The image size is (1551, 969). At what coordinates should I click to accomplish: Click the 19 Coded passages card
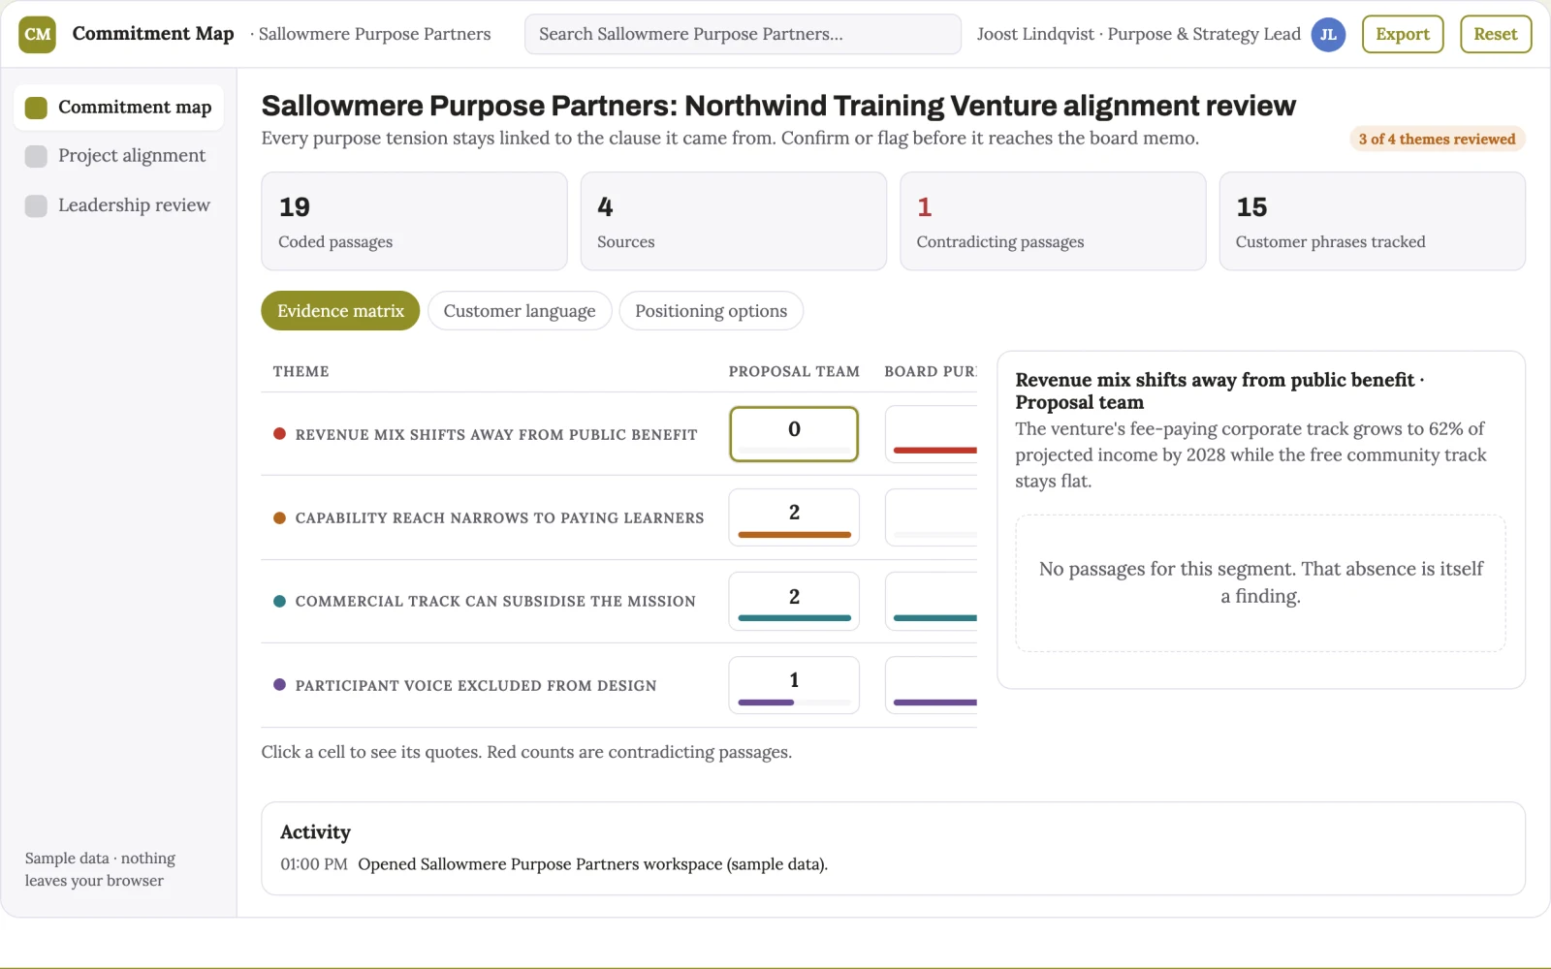414,221
